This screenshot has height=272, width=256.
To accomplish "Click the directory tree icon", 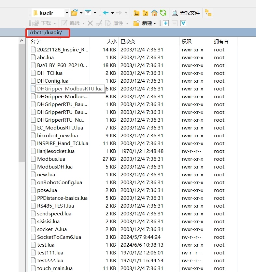I will click(208, 13).
